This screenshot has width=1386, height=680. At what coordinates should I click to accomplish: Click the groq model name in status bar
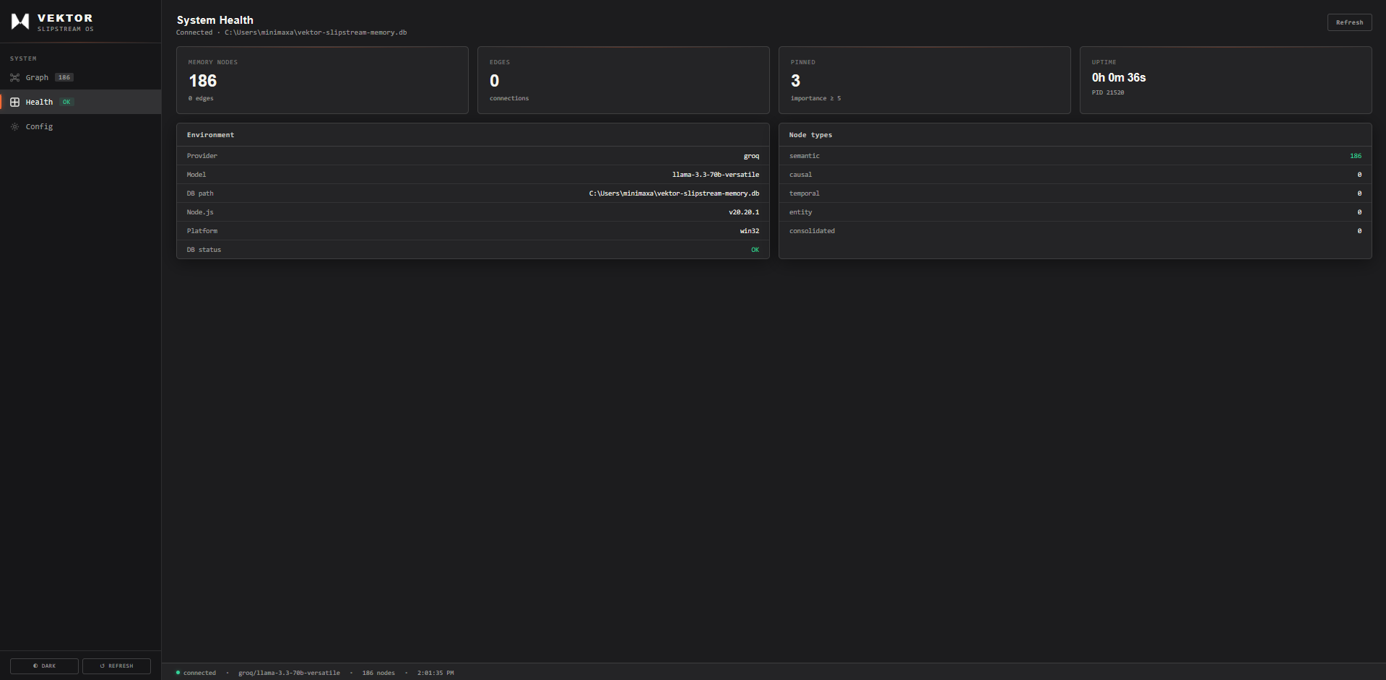(289, 673)
